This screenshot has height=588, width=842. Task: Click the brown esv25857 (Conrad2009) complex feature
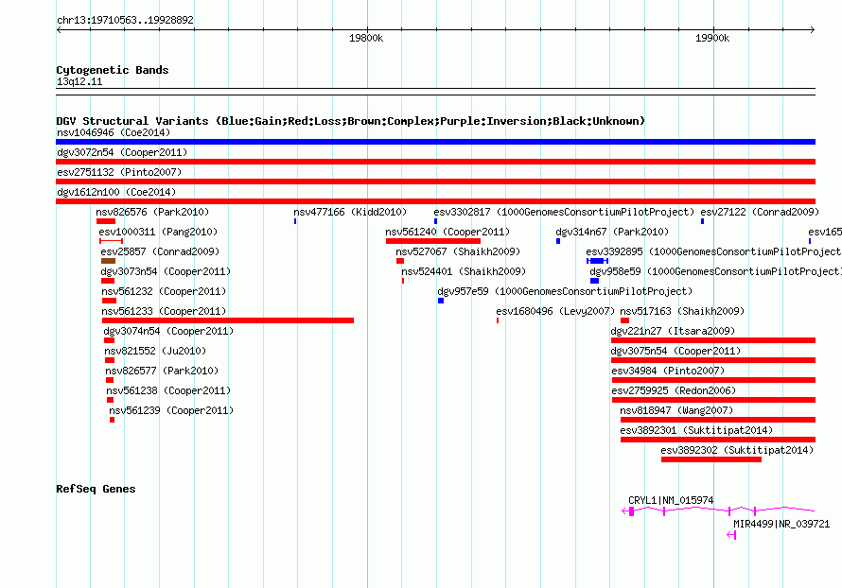pyautogui.click(x=108, y=261)
